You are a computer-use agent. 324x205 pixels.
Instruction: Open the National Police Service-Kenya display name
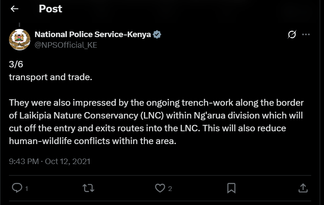[93, 35]
